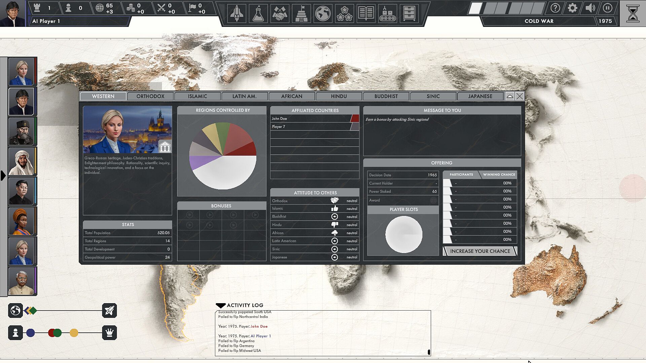The width and height of the screenshot is (646, 363).
Task: Click the yellow dot on player track
Action: (74, 333)
